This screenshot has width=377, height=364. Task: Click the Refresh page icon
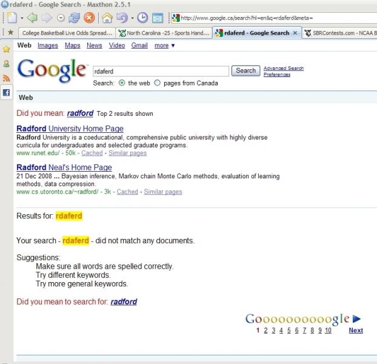coord(74,18)
